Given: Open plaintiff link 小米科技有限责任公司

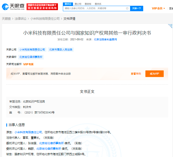Looking at the screenshot, I should 28,132.
